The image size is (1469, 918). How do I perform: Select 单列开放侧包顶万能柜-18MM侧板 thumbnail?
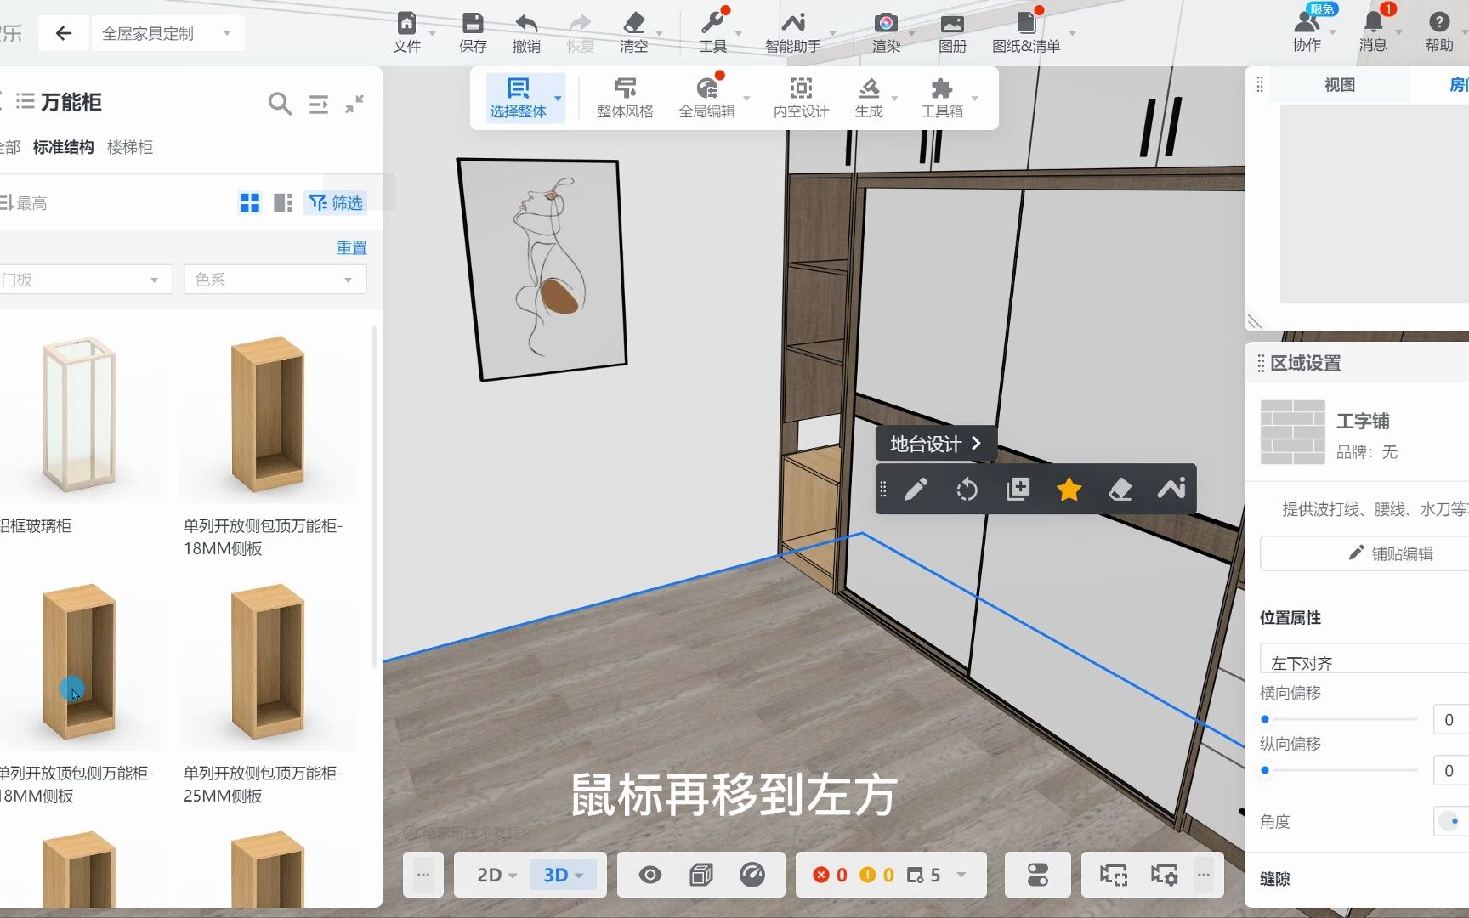pyautogui.click(x=268, y=414)
